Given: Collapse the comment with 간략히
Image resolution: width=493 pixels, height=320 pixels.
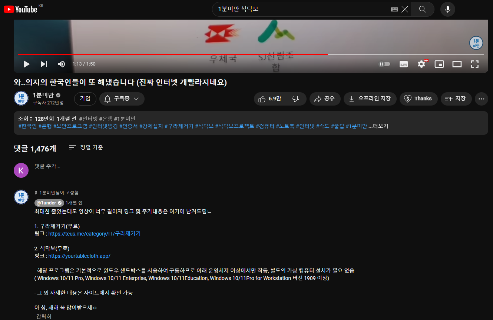Looking at the screenshot, I should click(44, 316).
